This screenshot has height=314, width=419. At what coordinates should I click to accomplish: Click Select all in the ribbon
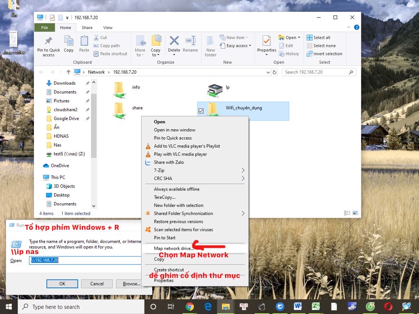pyautogui.click(x=318, y=38)
